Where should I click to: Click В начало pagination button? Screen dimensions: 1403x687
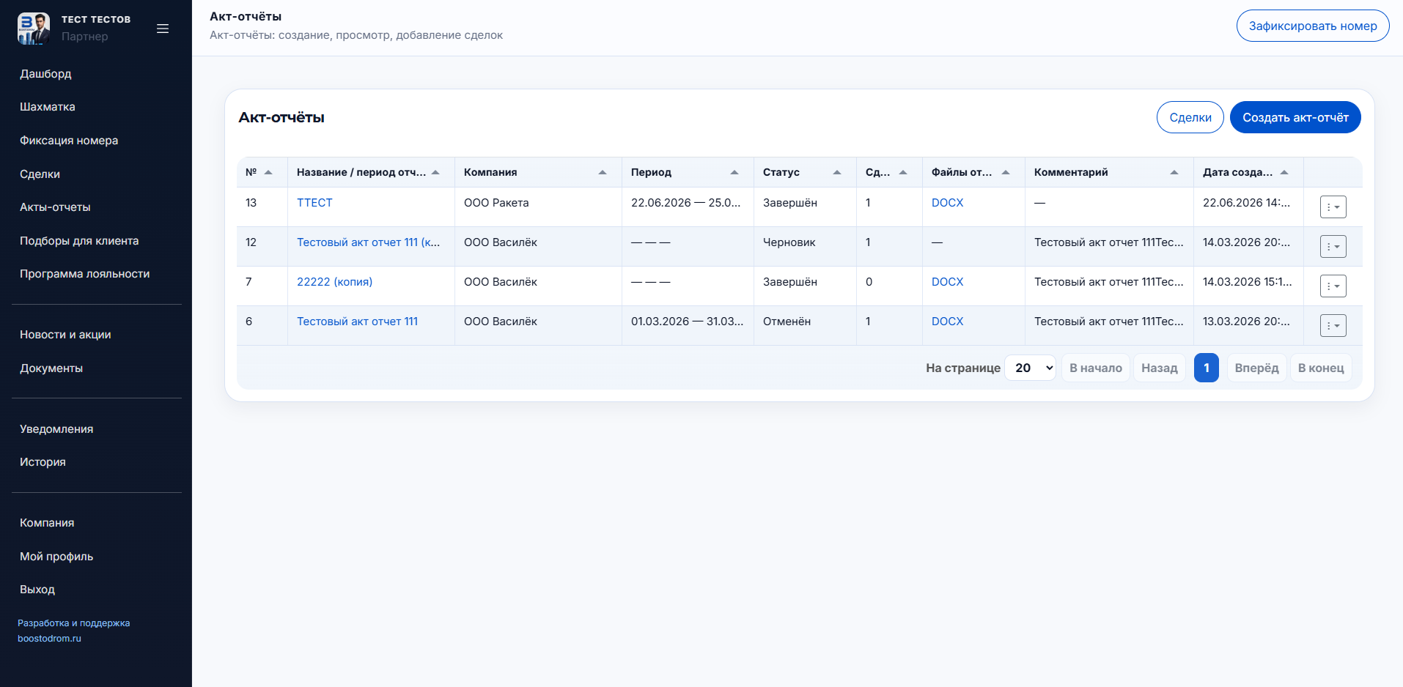[1096, 368]
